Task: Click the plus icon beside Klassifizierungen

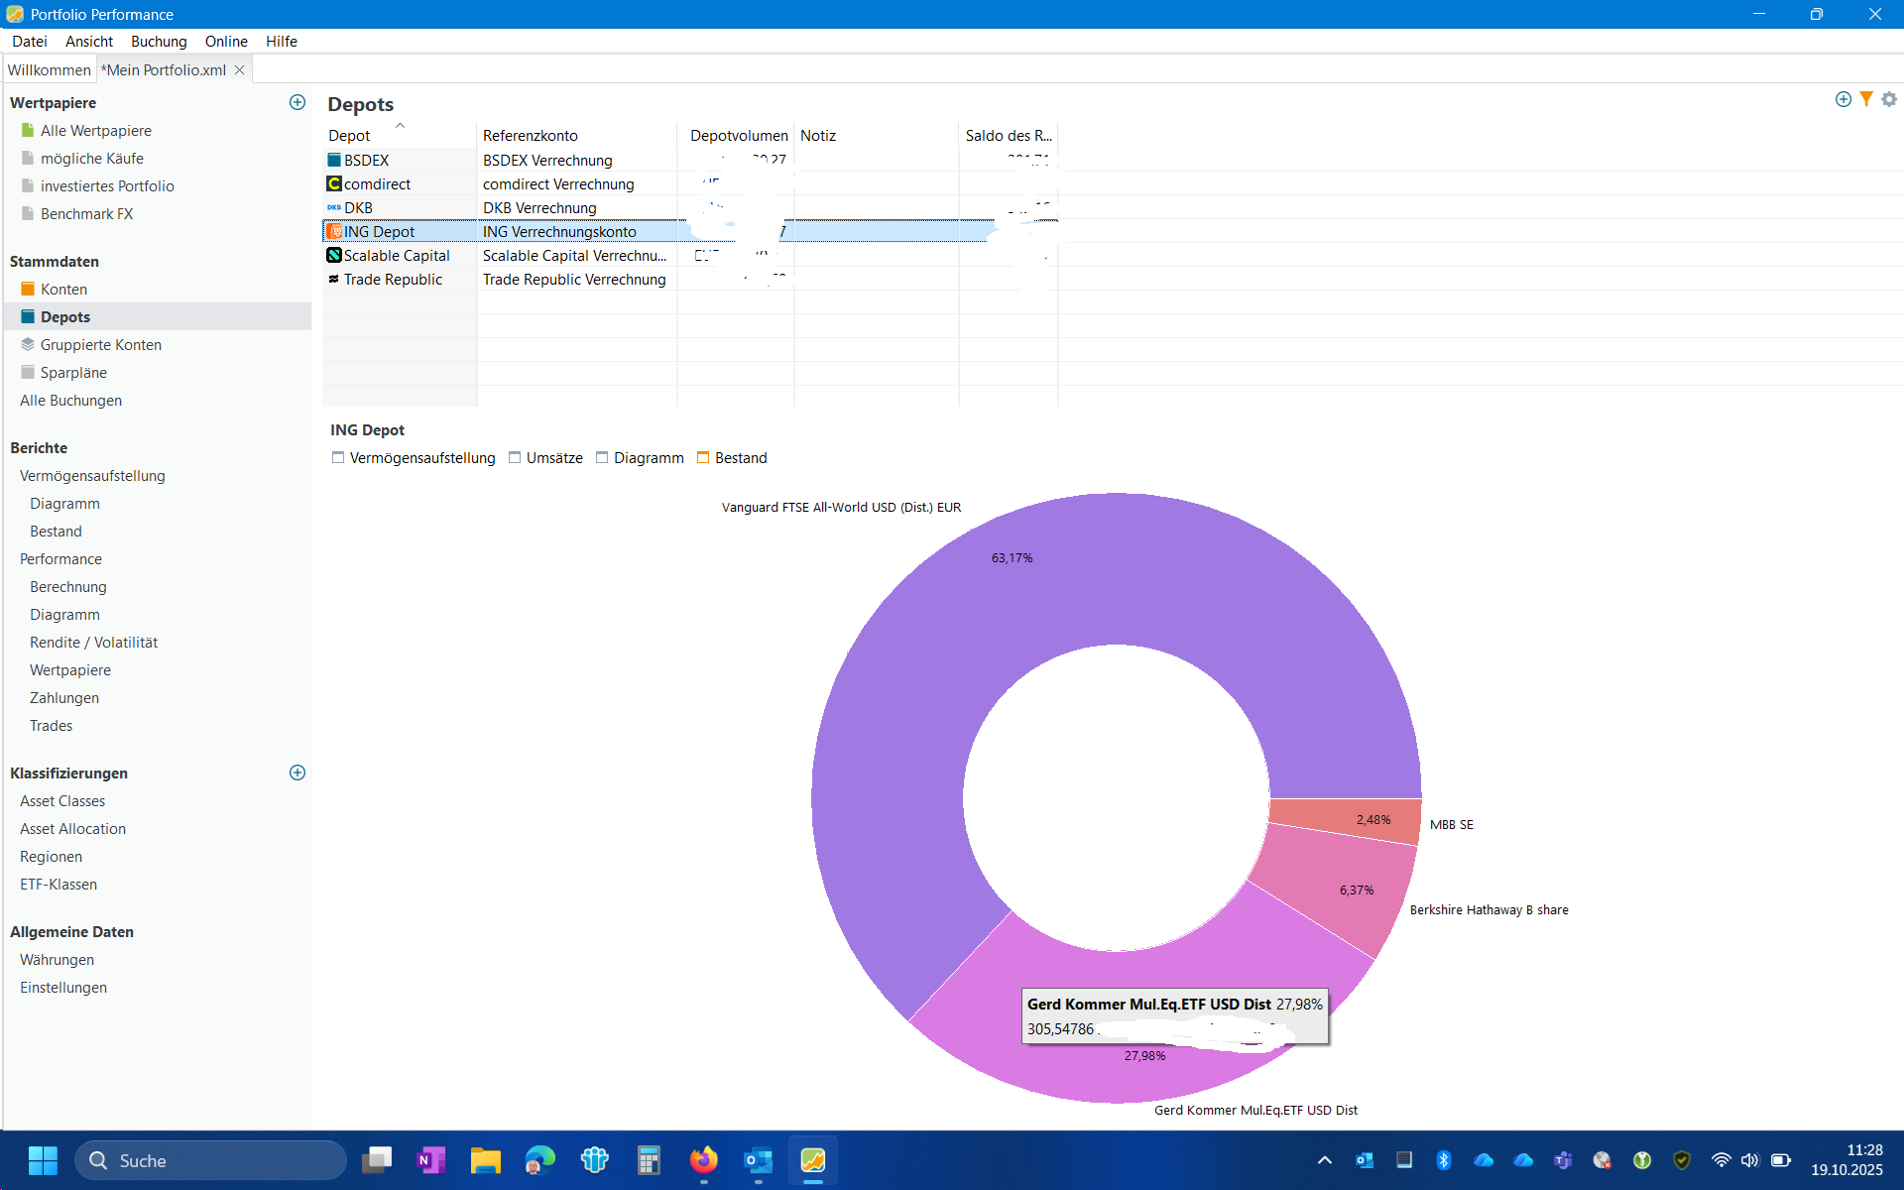Action: 297,773
